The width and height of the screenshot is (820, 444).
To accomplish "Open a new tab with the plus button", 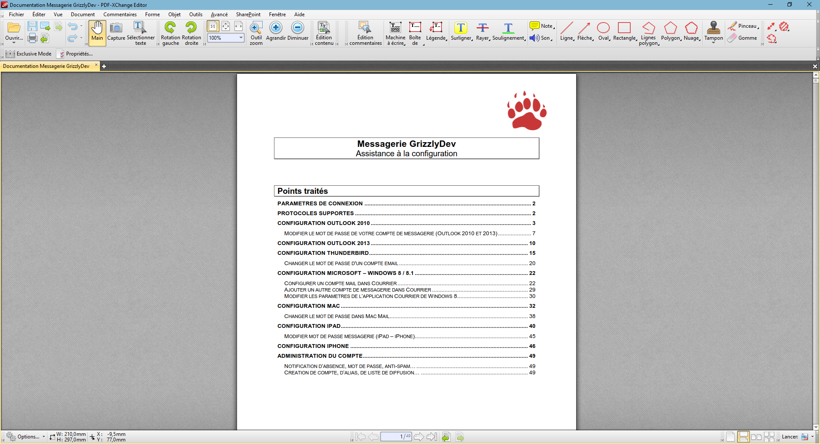I will point(104,67).
